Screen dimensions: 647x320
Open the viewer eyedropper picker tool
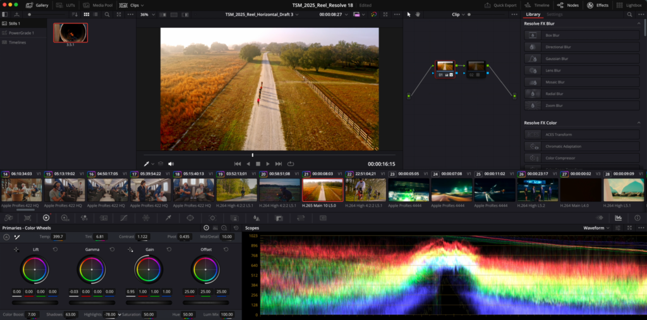(146, 164)
